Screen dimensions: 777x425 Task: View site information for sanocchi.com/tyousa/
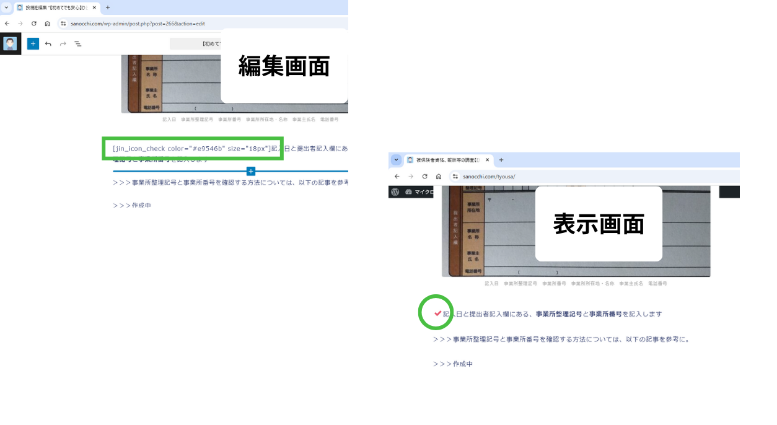pyautogui.click(x=455, y=177)
